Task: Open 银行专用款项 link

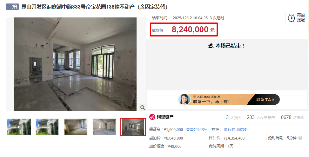Action: point(235,130)
